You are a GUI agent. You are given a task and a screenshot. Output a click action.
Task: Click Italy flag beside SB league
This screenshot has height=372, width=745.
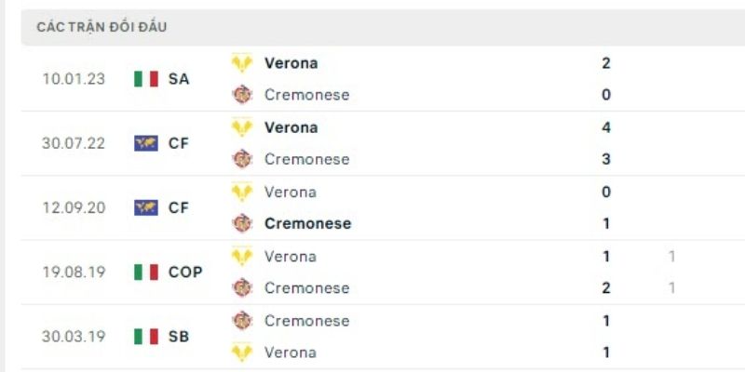point(146,336)
